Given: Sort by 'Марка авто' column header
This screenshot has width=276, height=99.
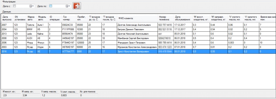Looking at the screenshot, I should (x=32, y=18).
